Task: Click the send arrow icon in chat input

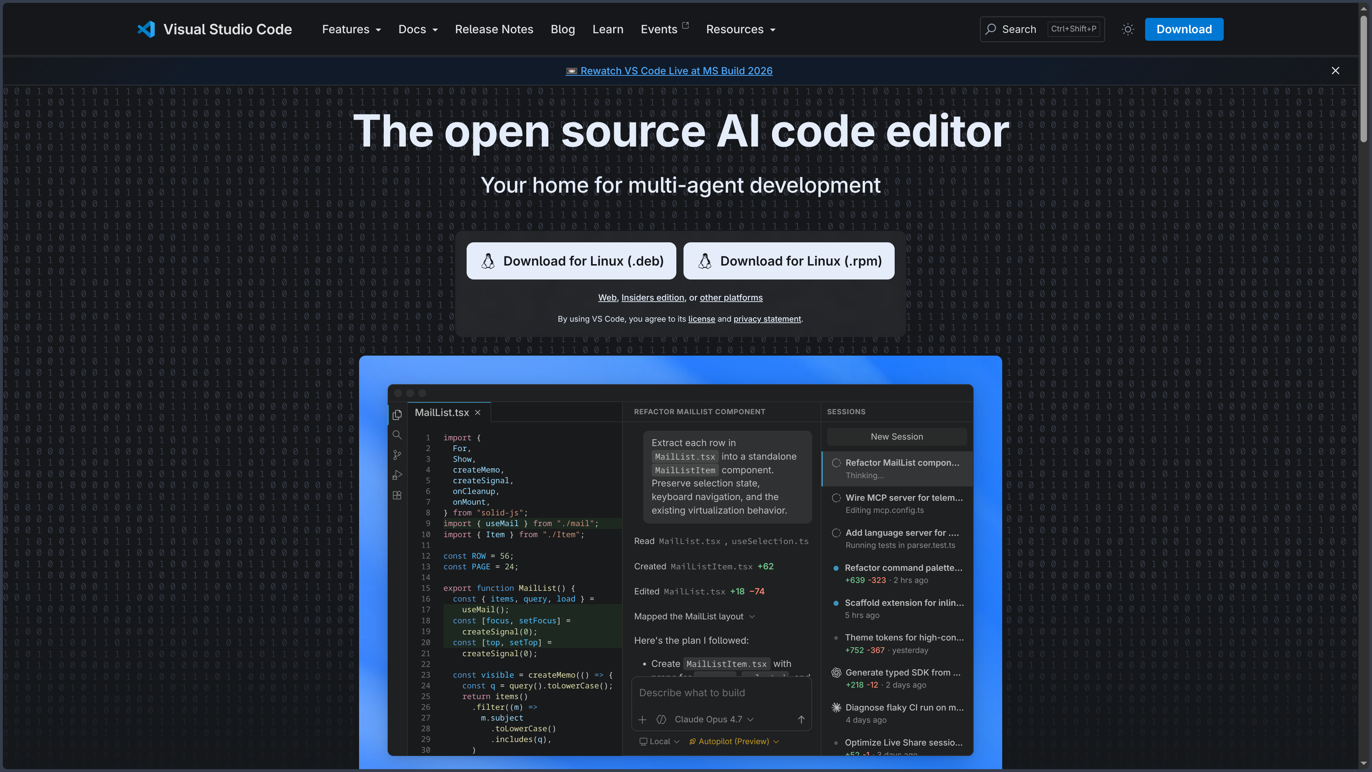Action: tap(801, 720)
